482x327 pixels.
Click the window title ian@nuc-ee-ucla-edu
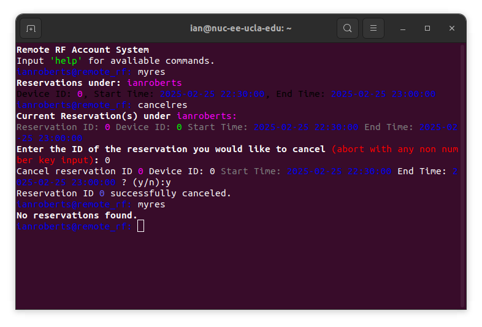tap(240, 28)
